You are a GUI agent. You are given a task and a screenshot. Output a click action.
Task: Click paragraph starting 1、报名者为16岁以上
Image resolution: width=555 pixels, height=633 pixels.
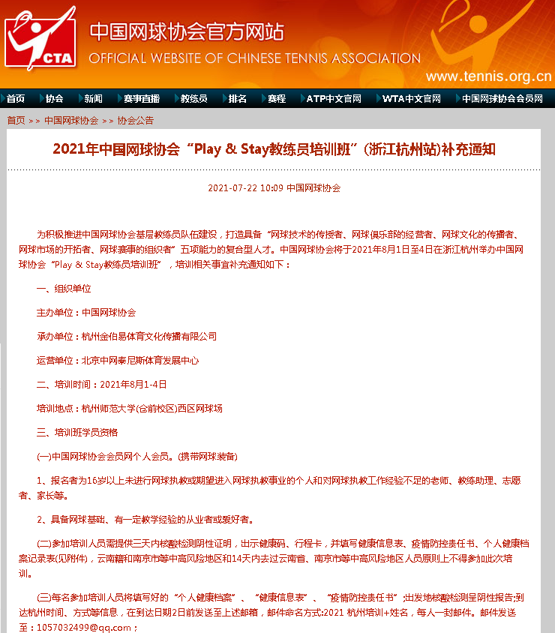[x=270, y=487]
